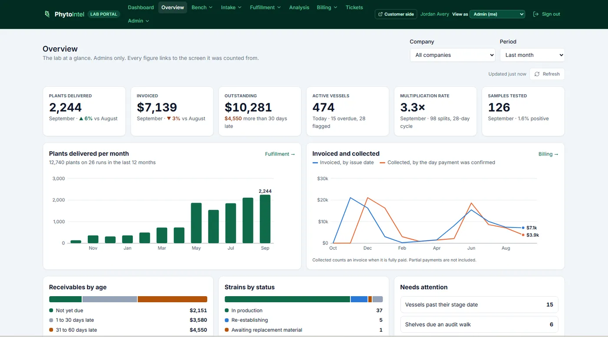Viewport: 608px width, 337px height.
Task: Change the Period dropdown from Last month
Action: click(x=532, y=55)
